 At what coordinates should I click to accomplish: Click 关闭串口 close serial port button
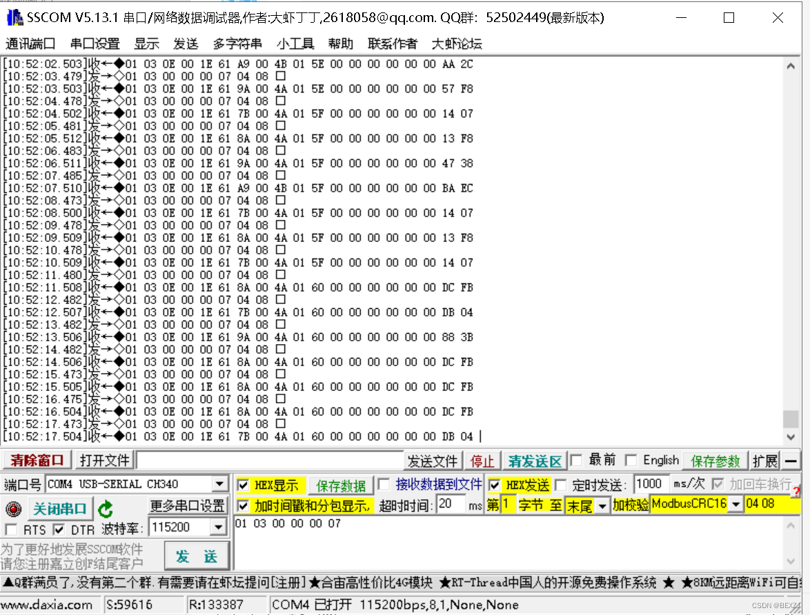tap(60, 509)
